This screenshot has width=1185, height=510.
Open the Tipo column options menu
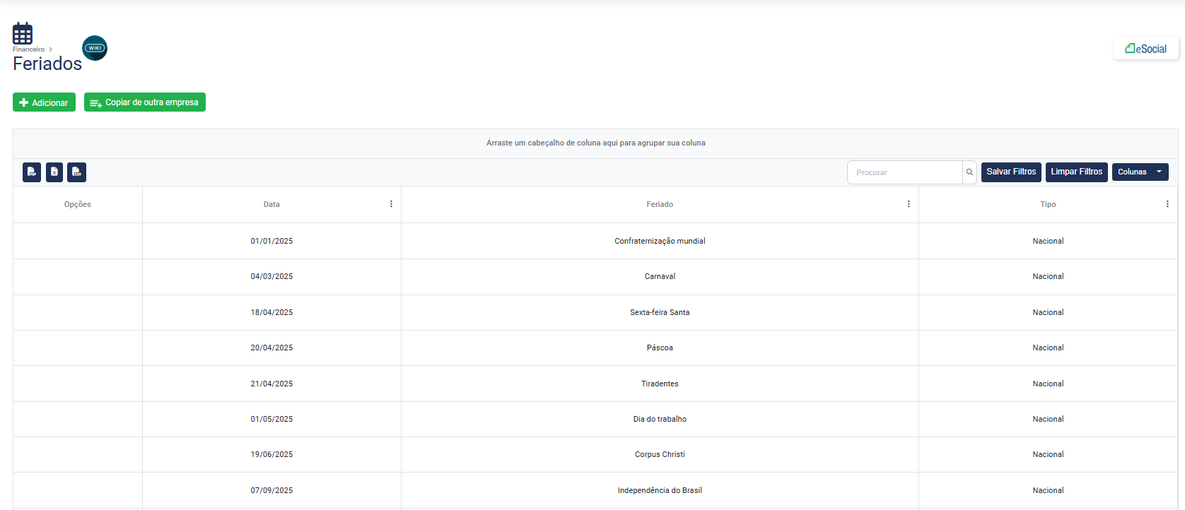pos(1167,204)
